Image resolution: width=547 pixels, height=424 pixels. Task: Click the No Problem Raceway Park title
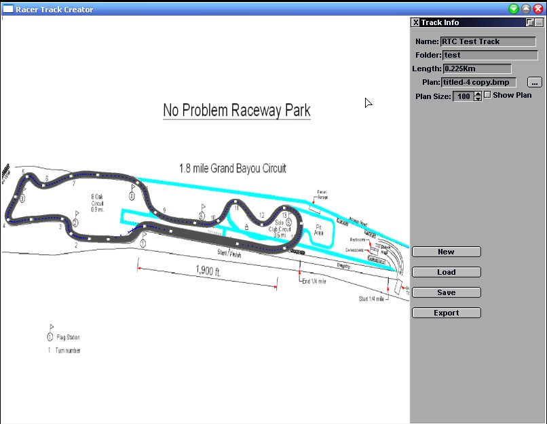pos(237,110)
